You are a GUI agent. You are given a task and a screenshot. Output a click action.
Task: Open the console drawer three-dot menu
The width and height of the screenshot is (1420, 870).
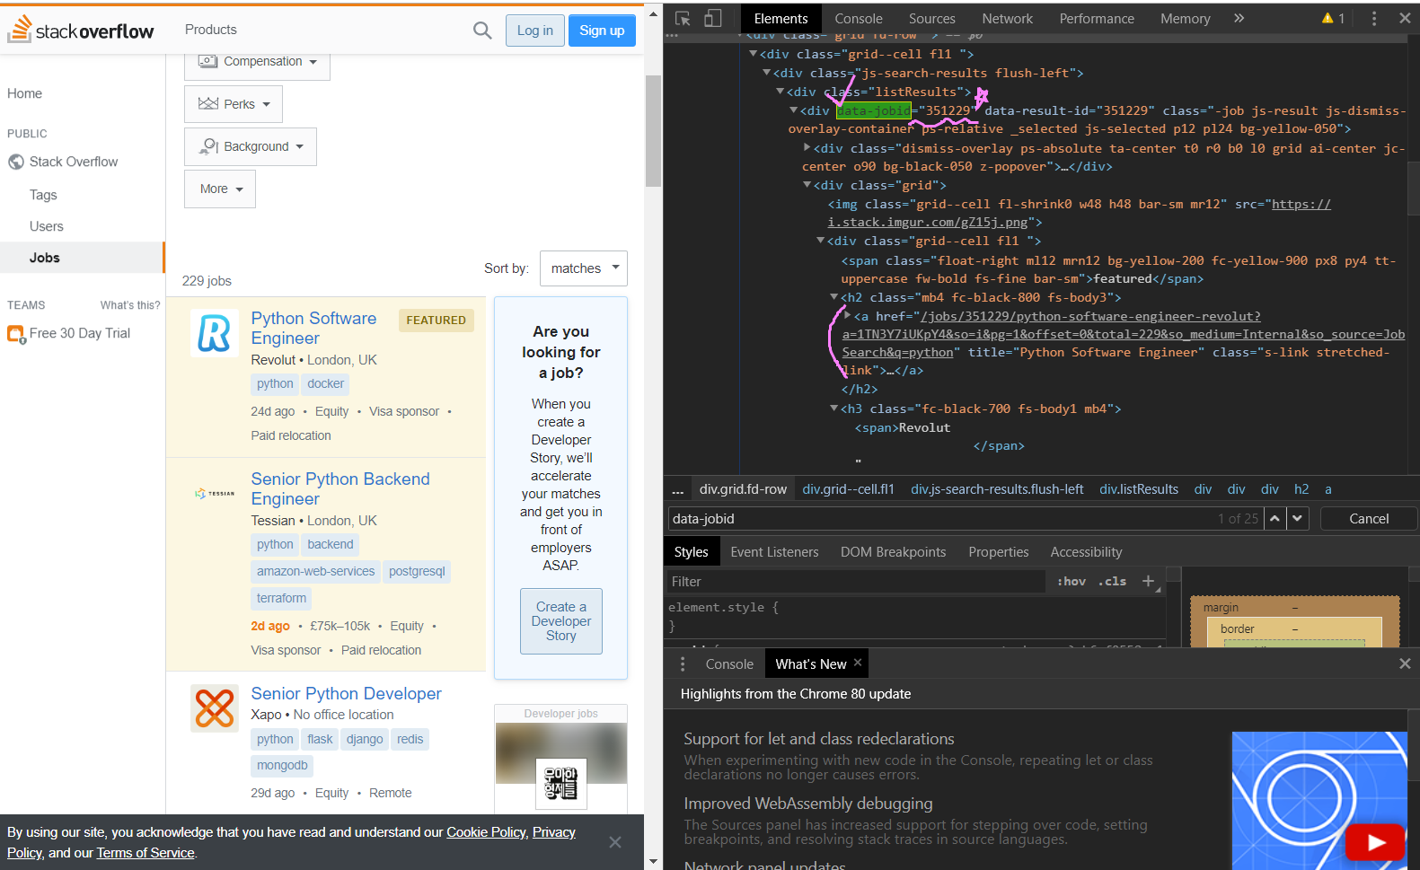click(683, 663)
